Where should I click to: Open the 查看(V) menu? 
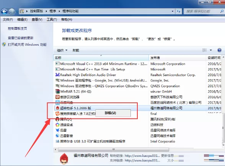click(37, 19)
